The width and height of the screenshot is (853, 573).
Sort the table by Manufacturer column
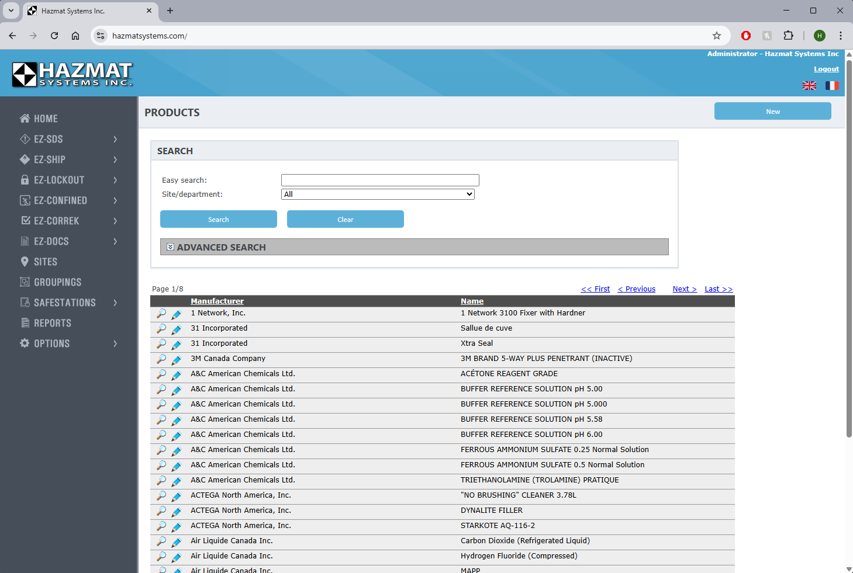pos(217,301)
